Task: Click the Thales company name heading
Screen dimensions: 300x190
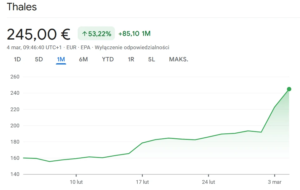Action: click(x=22, y=7)
